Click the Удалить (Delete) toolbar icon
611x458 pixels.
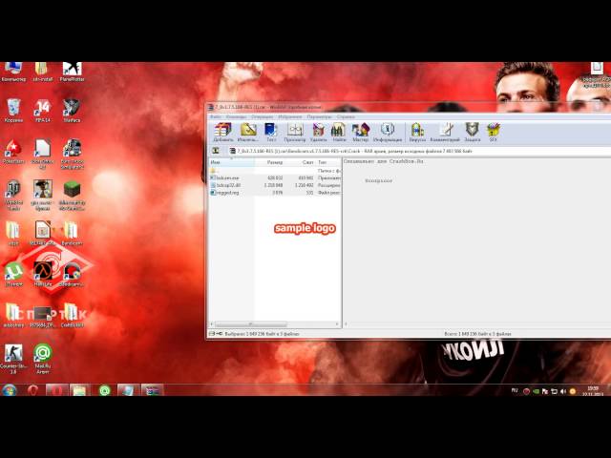318,132
